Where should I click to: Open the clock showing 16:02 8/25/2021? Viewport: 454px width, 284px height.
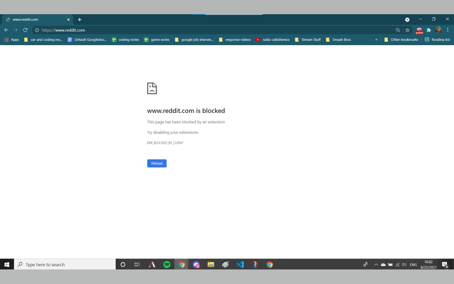point(428,264)
